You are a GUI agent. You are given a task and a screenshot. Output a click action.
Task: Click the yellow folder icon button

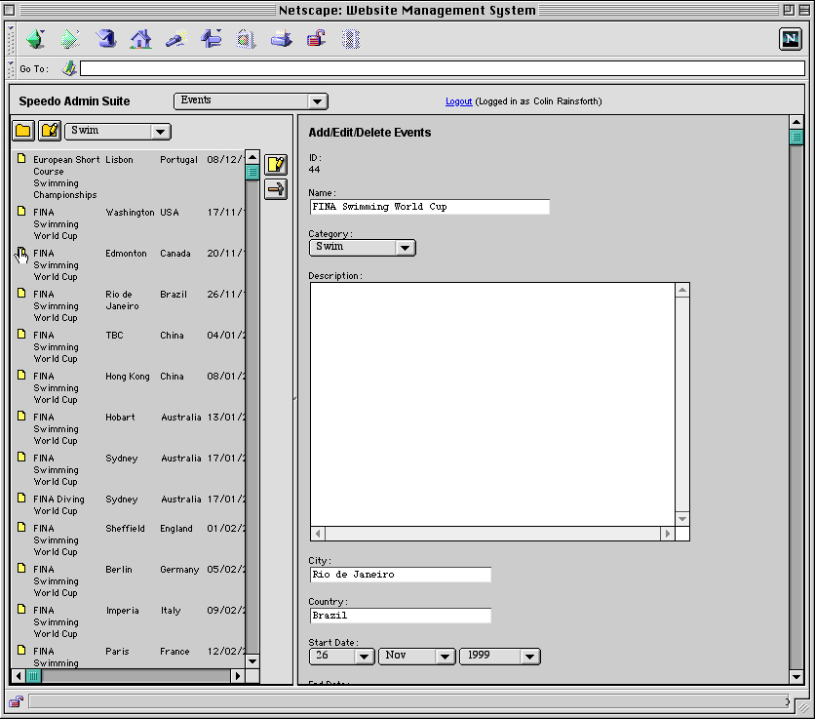(x=23, y=131)
